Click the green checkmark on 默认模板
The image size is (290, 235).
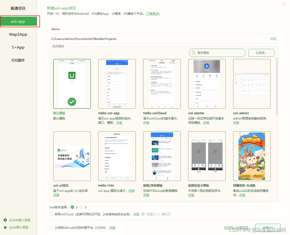72,102
